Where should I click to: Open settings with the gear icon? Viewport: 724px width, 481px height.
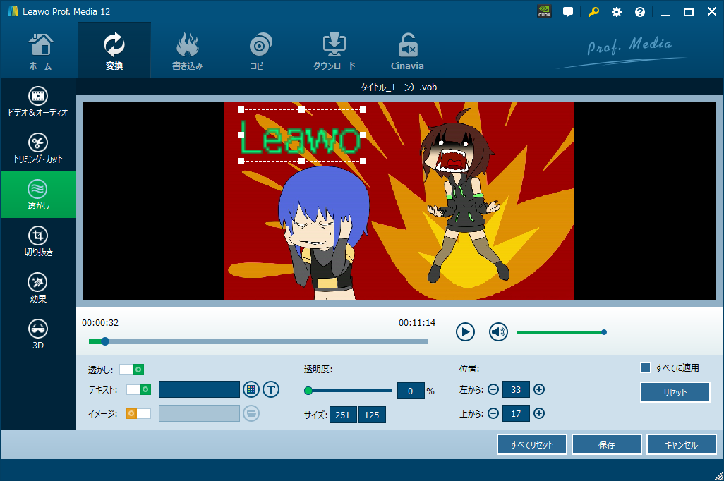(617, 12)
